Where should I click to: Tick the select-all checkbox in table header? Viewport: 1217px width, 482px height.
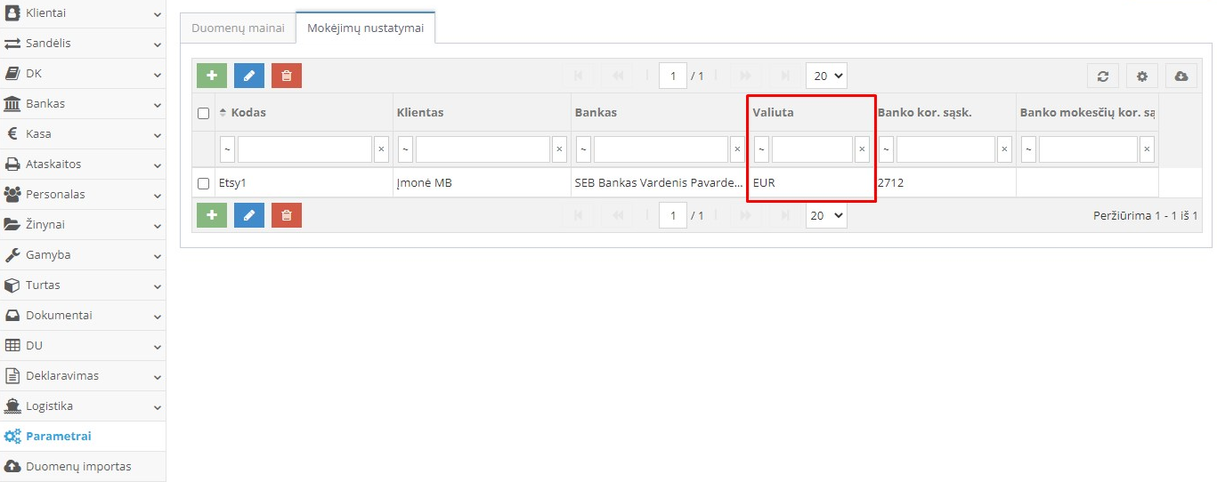coord(203,113)
